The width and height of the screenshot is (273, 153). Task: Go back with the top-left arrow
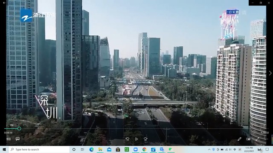[4, 3]
